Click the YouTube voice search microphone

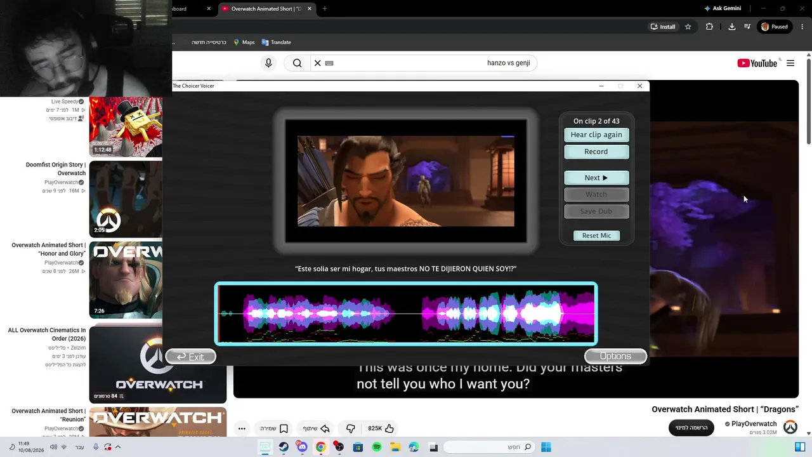pyautogui.click(x=268, y=63)
